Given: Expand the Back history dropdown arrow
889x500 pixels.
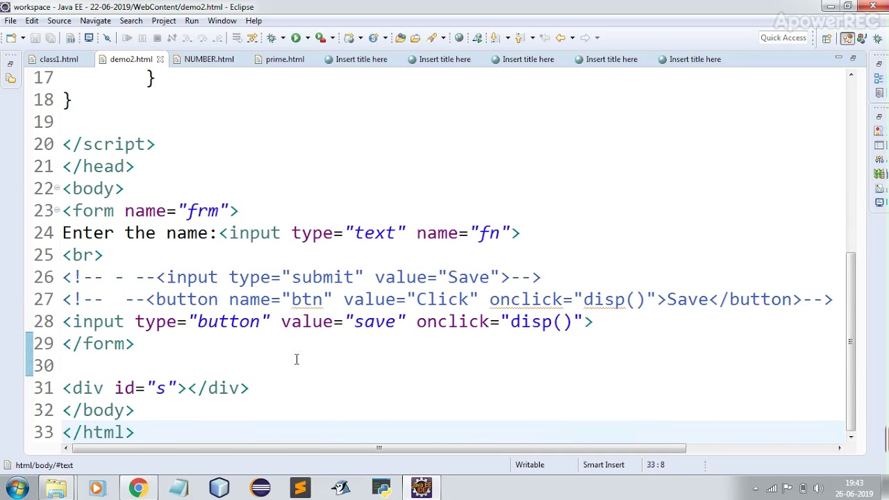Looking at the screenshot, I should 572,37.
